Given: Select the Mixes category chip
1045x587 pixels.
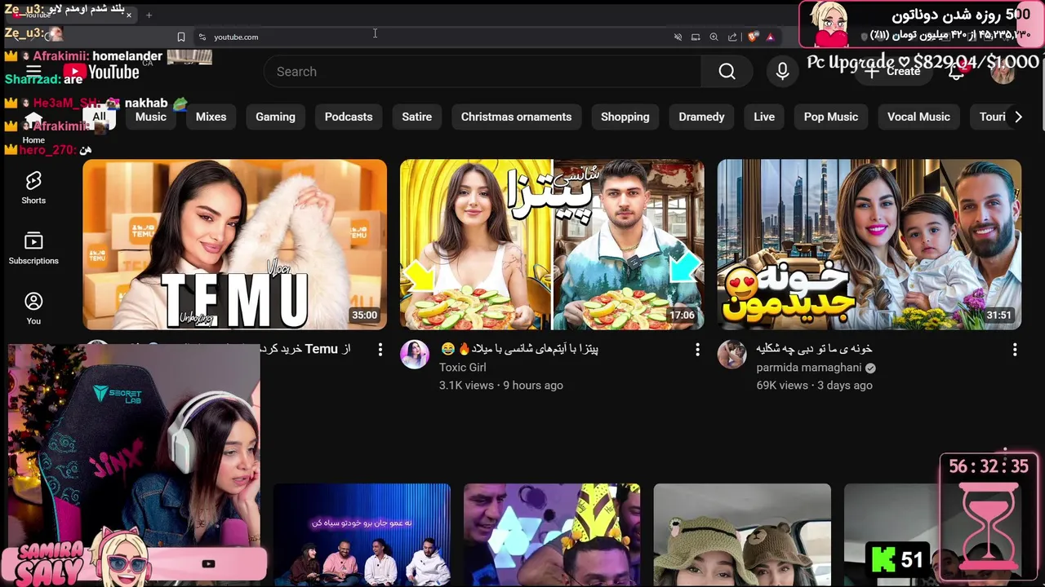Looking at the screenshot, I should click(211, 117).
